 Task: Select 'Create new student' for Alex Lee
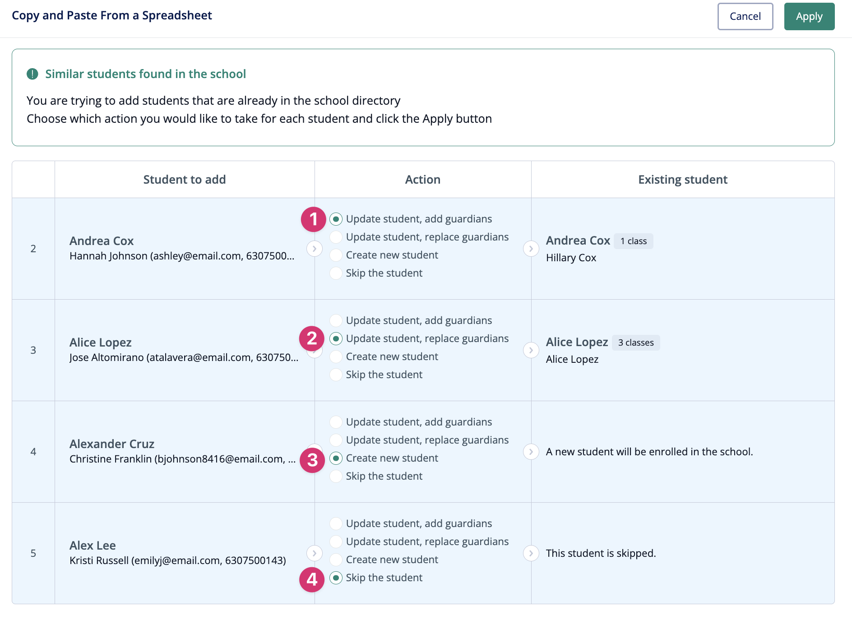[x=336, y=560]
